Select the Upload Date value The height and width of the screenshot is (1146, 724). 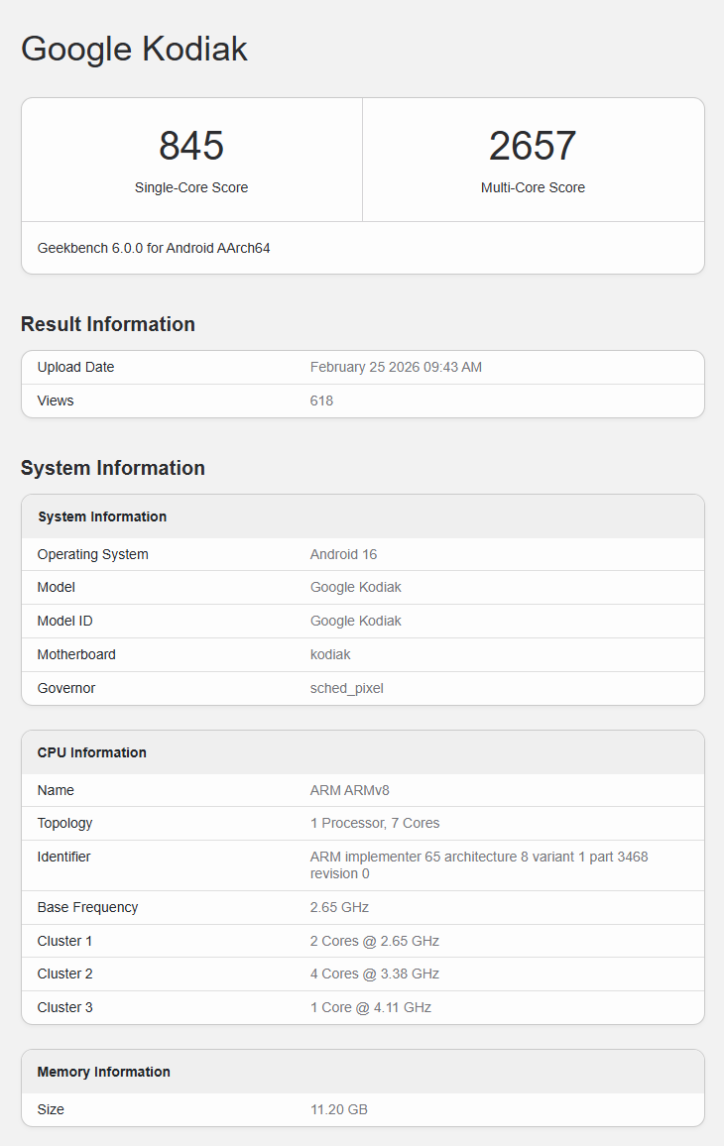pos(396,367)
